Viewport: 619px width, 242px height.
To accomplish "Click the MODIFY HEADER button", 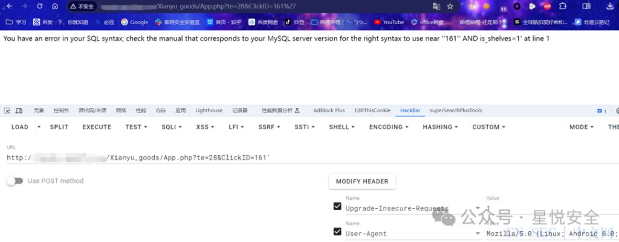I will click(362, 181).
